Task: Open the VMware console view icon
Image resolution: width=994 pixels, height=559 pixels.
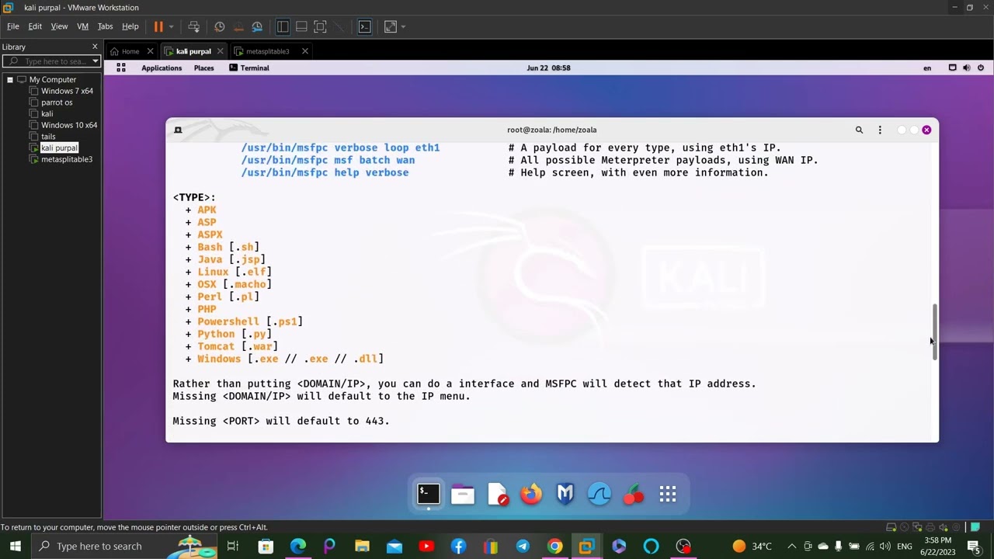Action: (364, 26)
